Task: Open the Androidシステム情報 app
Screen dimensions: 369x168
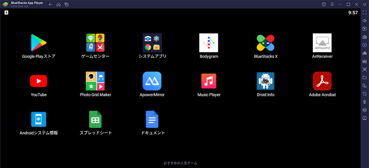Action: [x=39, y=119]
